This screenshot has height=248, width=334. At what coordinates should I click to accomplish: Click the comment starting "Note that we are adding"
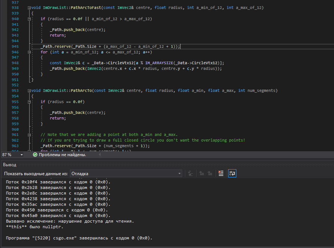109,134
